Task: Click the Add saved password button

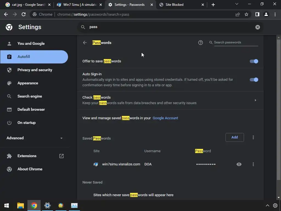Action: coord(235,137)
